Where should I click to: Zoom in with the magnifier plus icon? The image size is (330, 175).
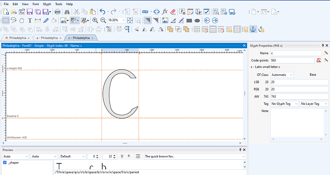(95, 21)
